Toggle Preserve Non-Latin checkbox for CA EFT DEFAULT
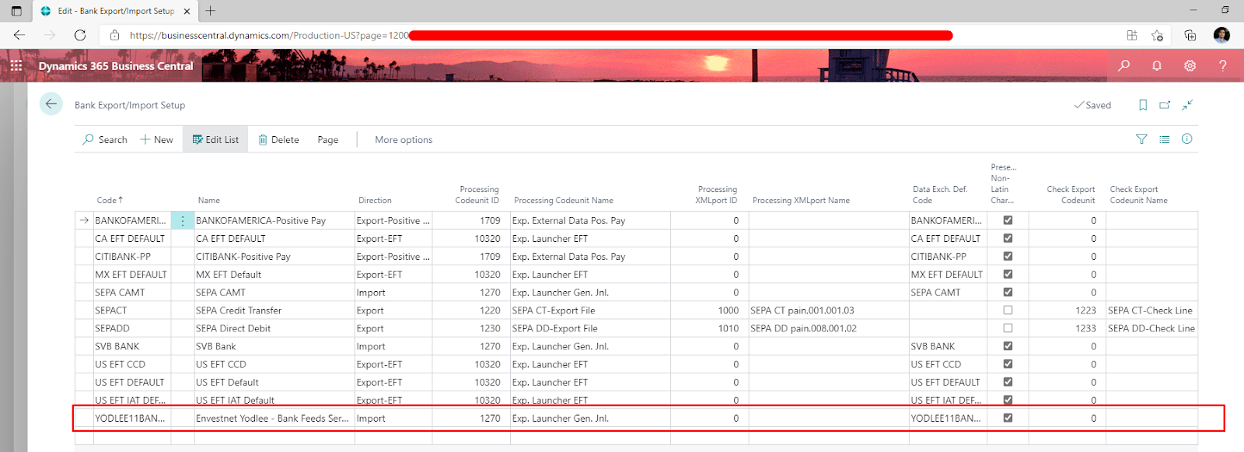1244x452 pixels. 1008,238
